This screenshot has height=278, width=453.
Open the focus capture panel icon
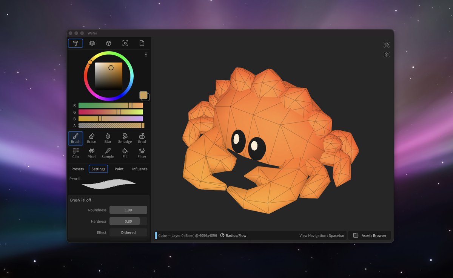[125, 43]
